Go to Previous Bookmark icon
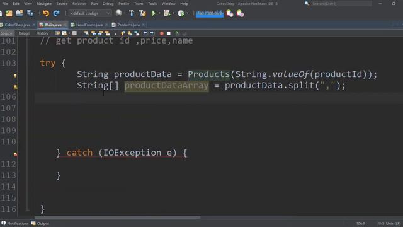Screen dimensions: 403x227 (x=123, y=33)
